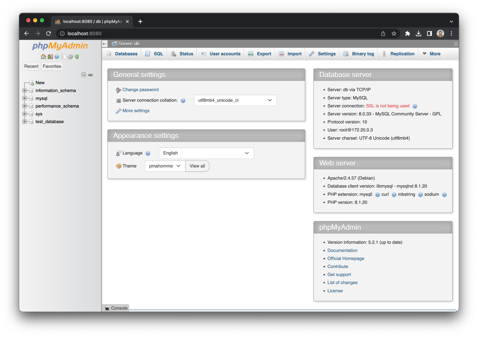Open browser tab search chevron

pos(451,22)
